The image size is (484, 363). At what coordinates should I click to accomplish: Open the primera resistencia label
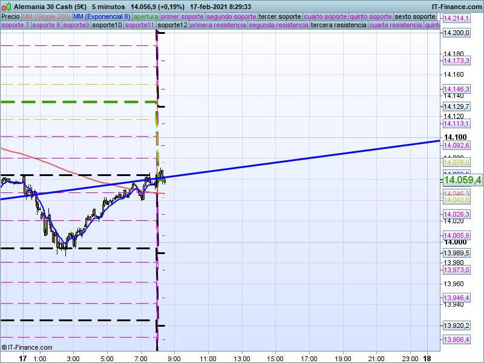pos(218,25)
